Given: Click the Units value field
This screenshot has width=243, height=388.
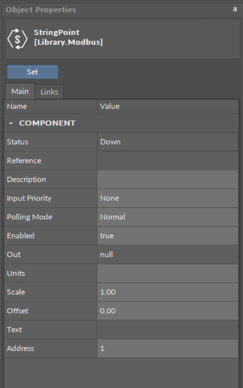Looking at the screenshot, I should [167, 274].
